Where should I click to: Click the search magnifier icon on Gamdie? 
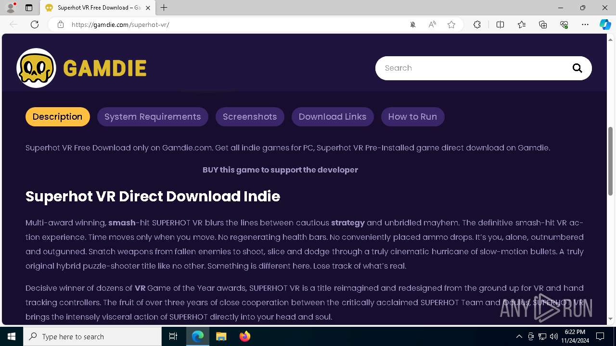pos(577,68)
